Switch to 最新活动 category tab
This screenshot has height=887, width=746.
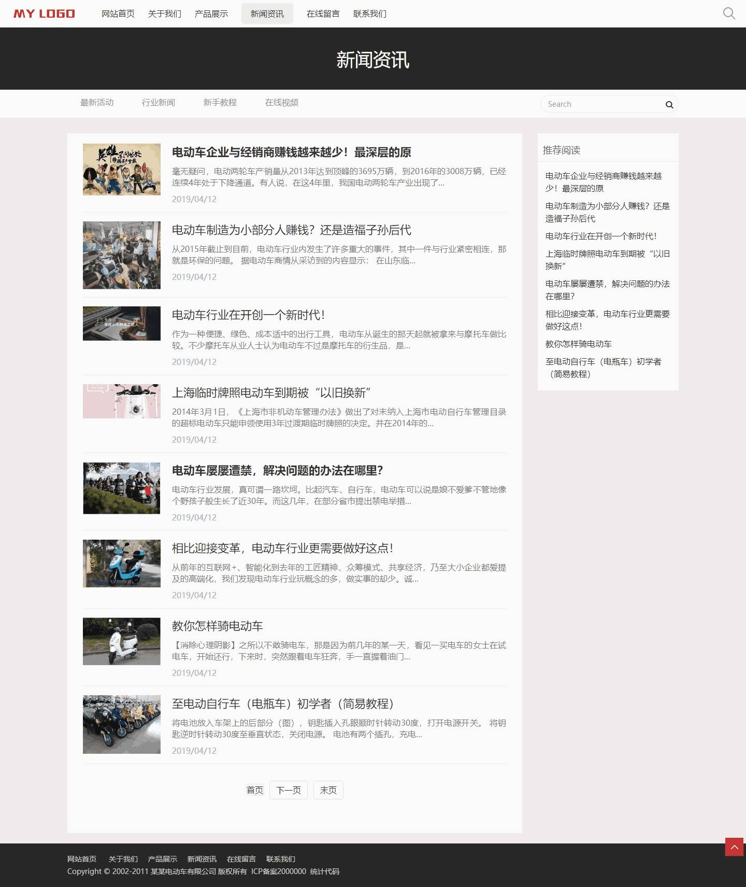tap(97, 103)
